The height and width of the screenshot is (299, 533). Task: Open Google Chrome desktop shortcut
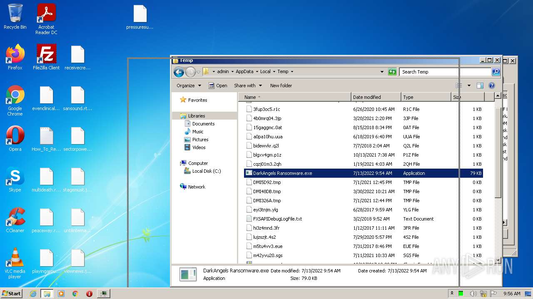point(15,100)
